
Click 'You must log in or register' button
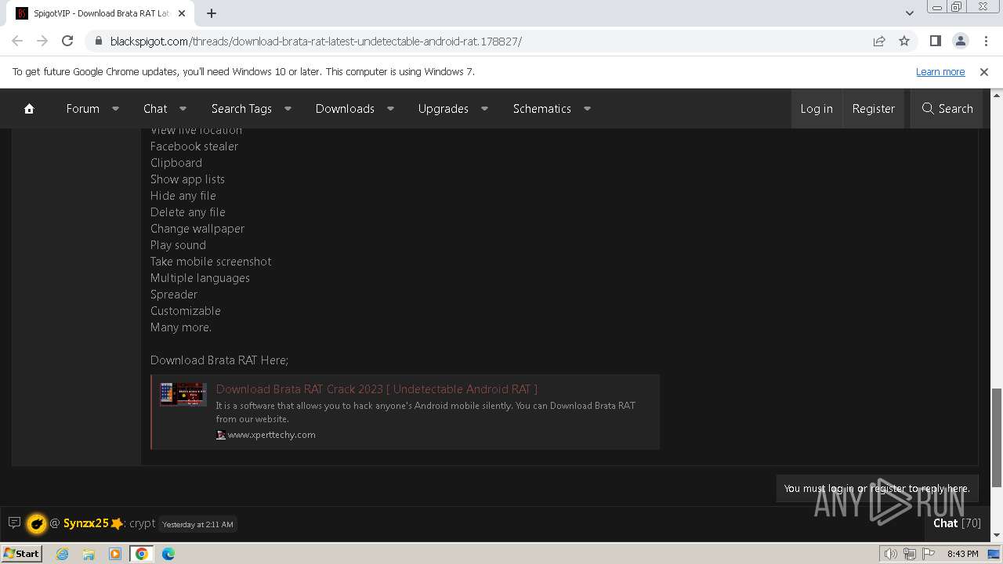click(877, 488)
